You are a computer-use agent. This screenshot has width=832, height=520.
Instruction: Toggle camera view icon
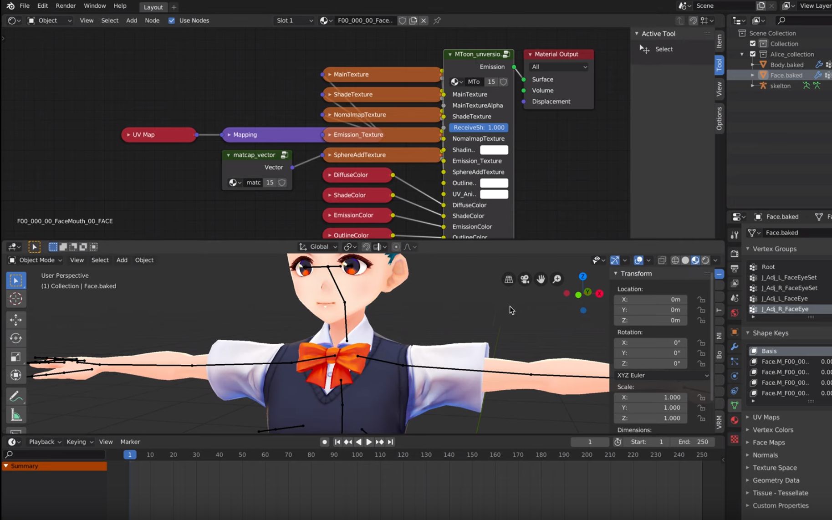[x=525, y=279]
